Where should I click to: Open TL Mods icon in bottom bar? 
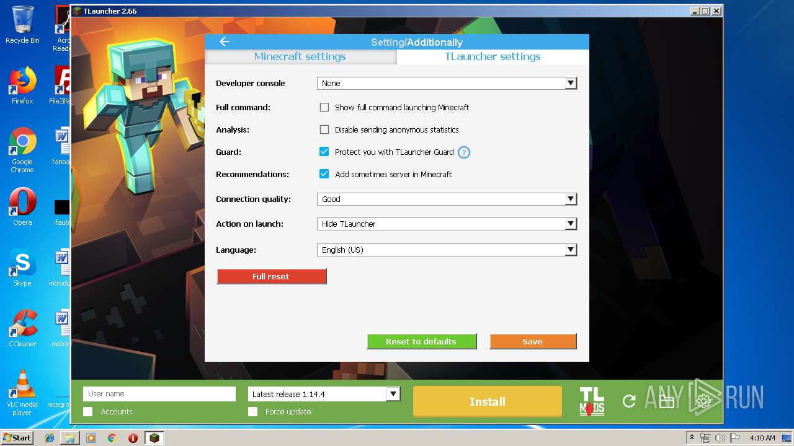[592, 401]
